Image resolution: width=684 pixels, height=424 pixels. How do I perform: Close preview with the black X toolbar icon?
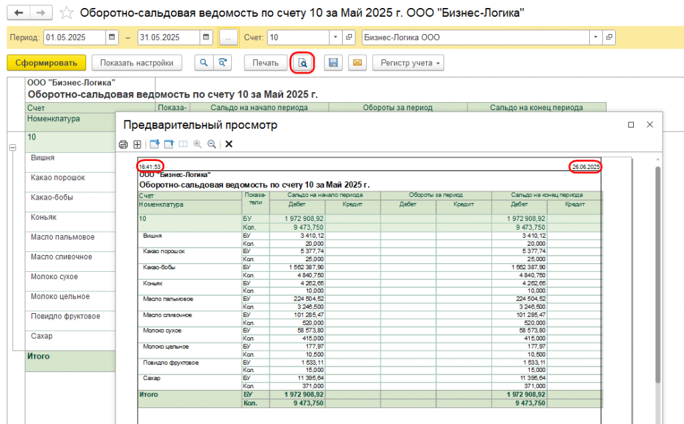[x=228, y=144]
